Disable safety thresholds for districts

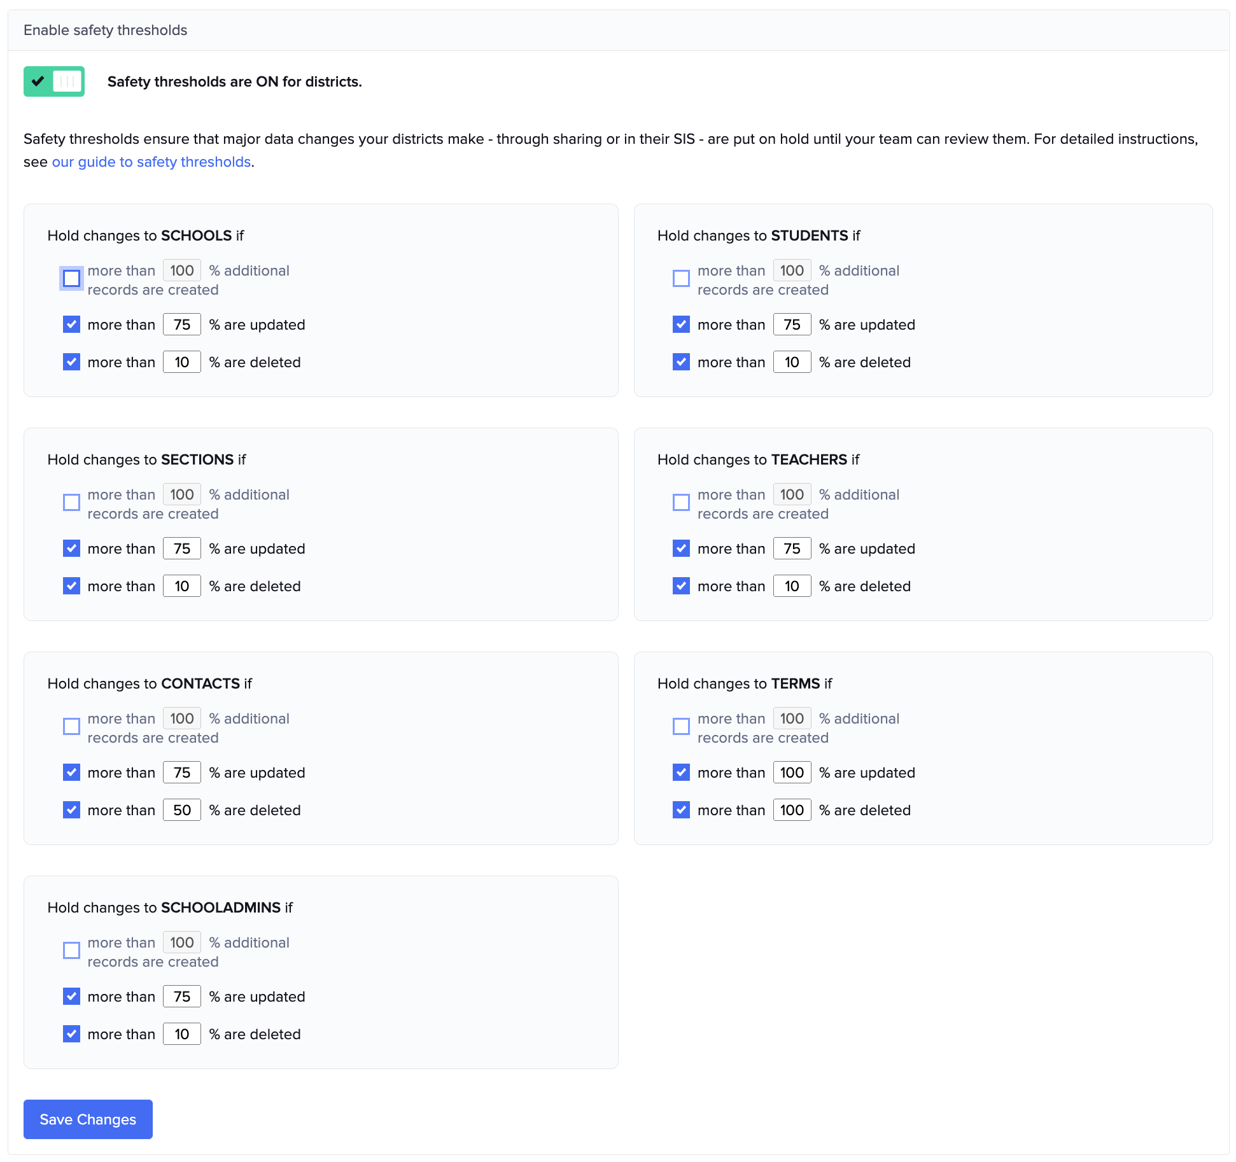53,81
